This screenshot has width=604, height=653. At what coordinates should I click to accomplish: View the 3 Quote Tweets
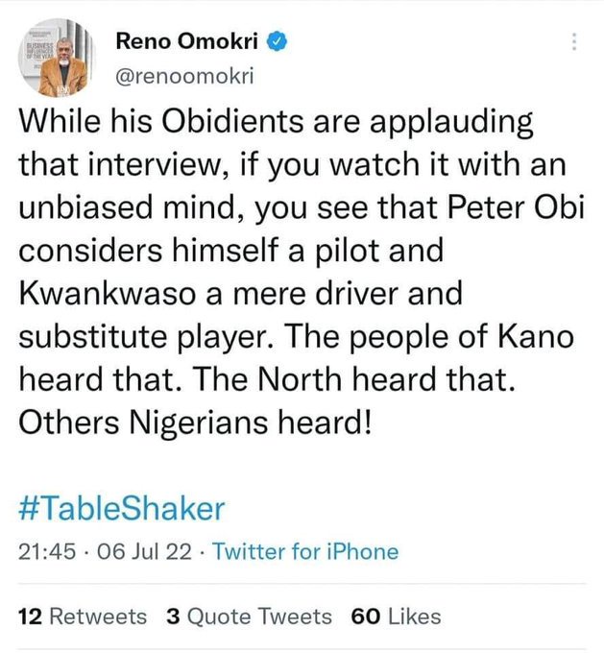249,617
